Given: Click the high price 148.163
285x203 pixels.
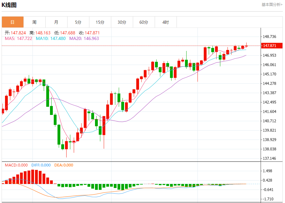Looking at the screenshot, I should click(x=43, y=33).
